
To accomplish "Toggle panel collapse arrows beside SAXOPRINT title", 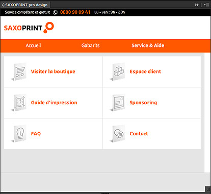I will click(x=3, y=5).
